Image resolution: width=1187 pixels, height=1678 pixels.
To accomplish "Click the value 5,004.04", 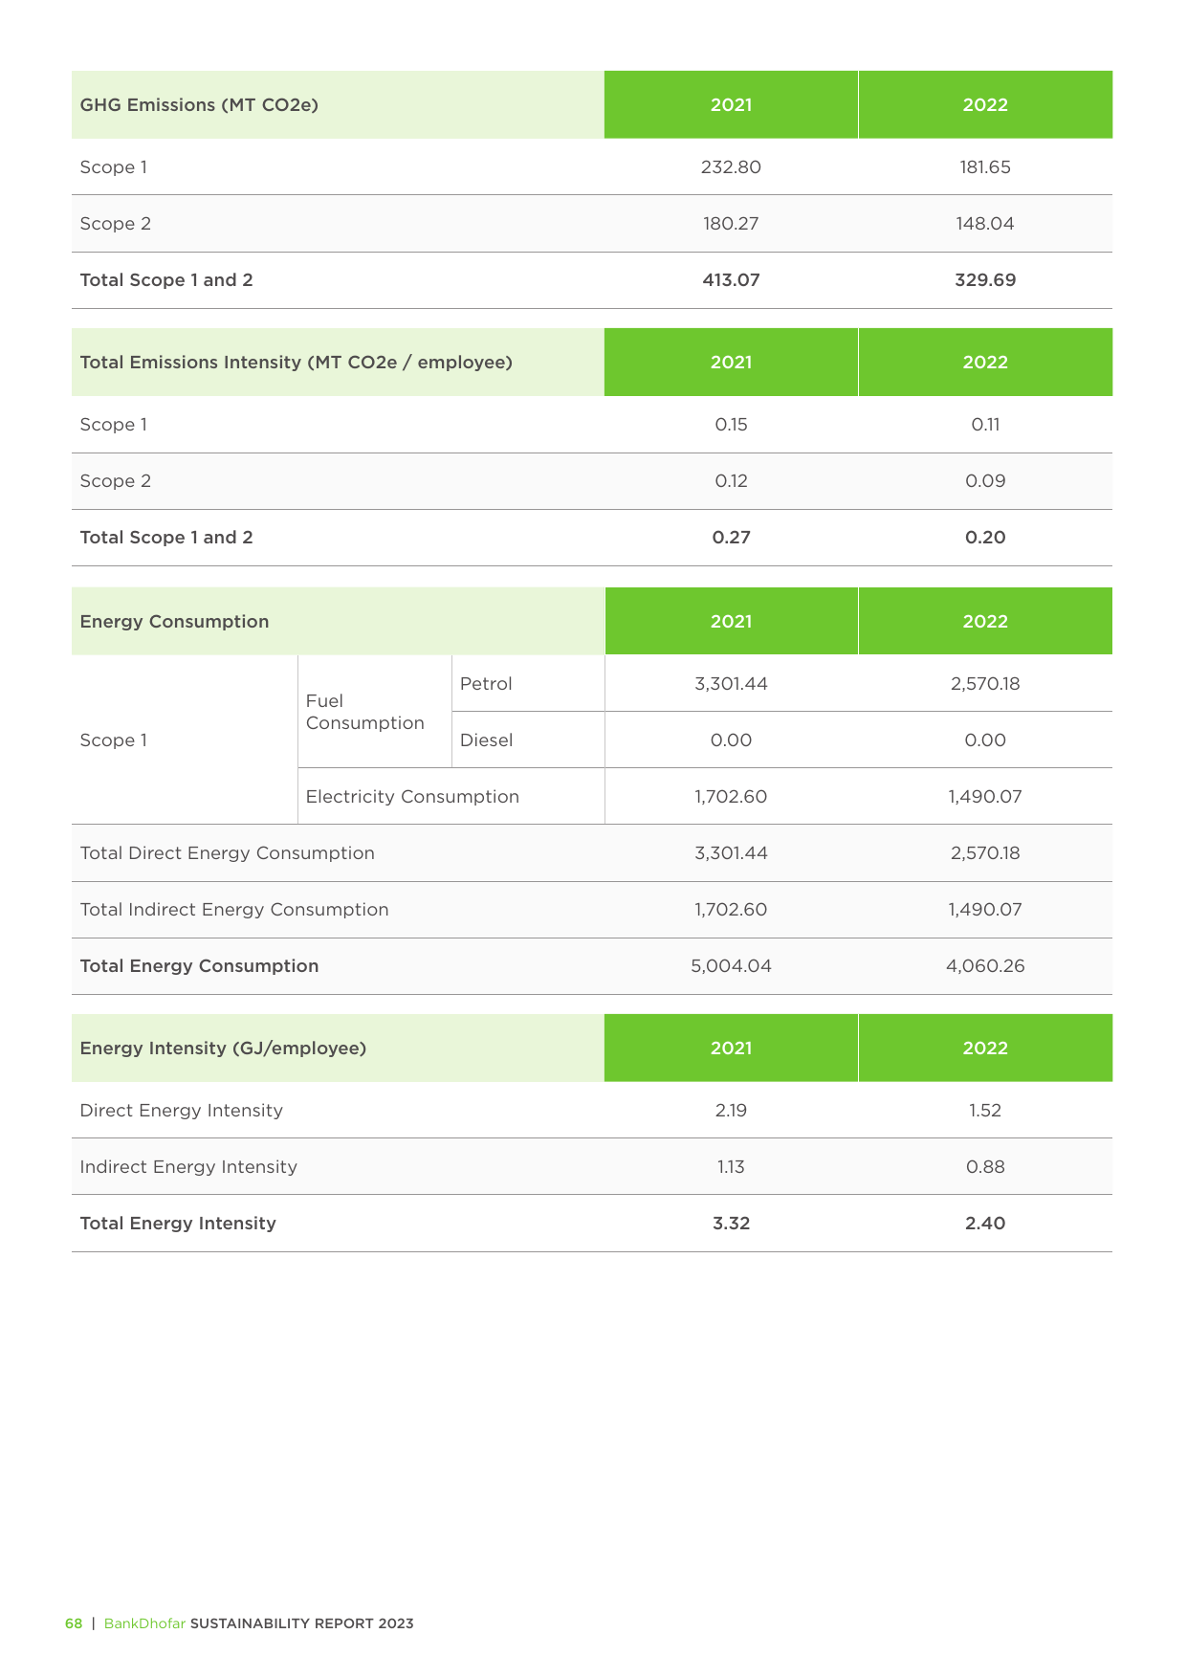I will pyautogui.click(x=731, y=966).
